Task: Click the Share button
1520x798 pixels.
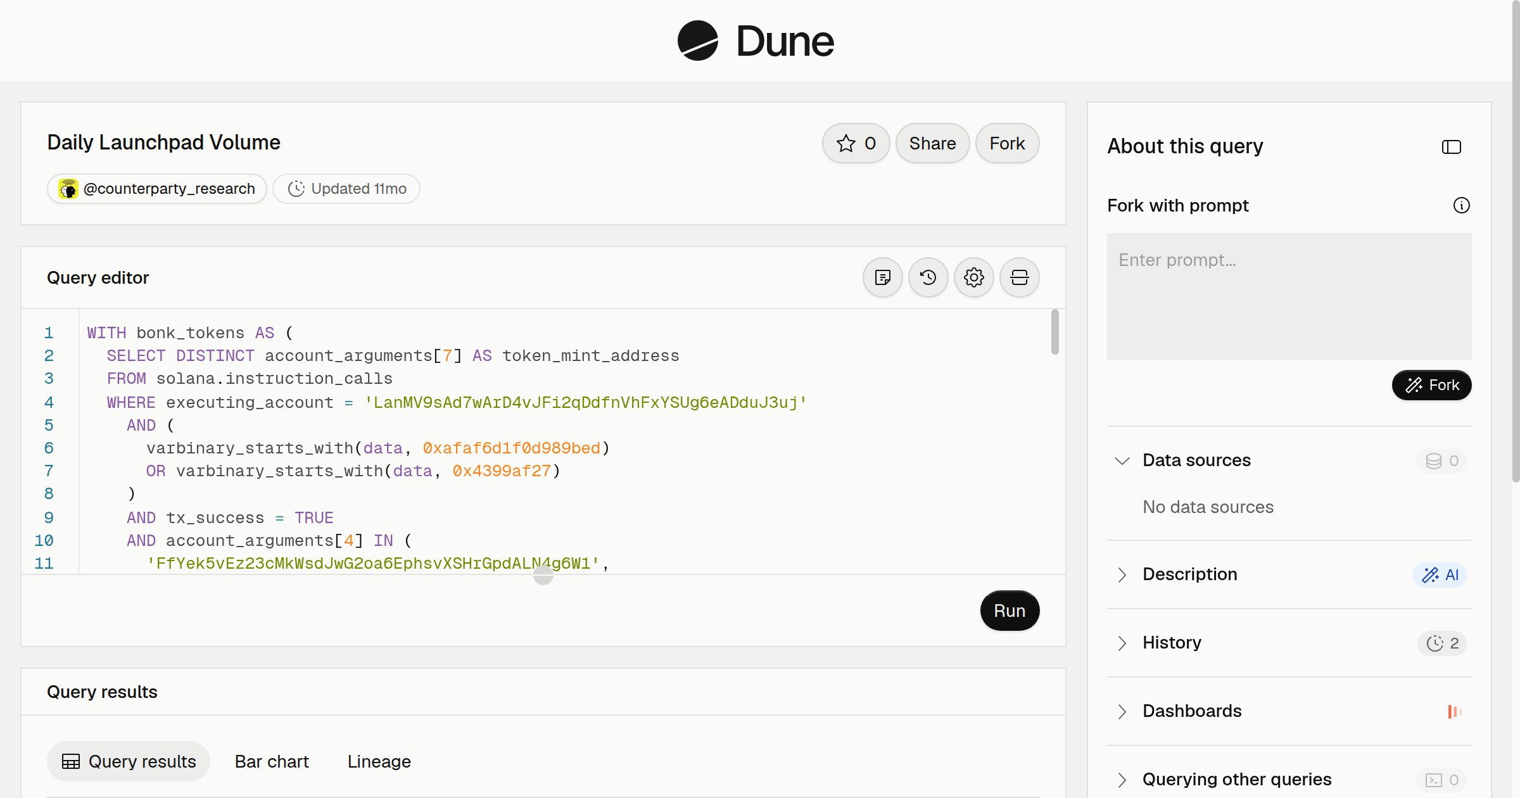Action: click(x=932, y=143)
